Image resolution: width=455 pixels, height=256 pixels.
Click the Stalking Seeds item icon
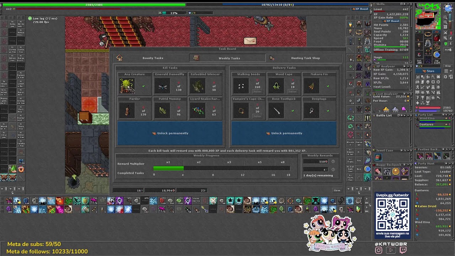pyautogui.click(x=241, y=86)
